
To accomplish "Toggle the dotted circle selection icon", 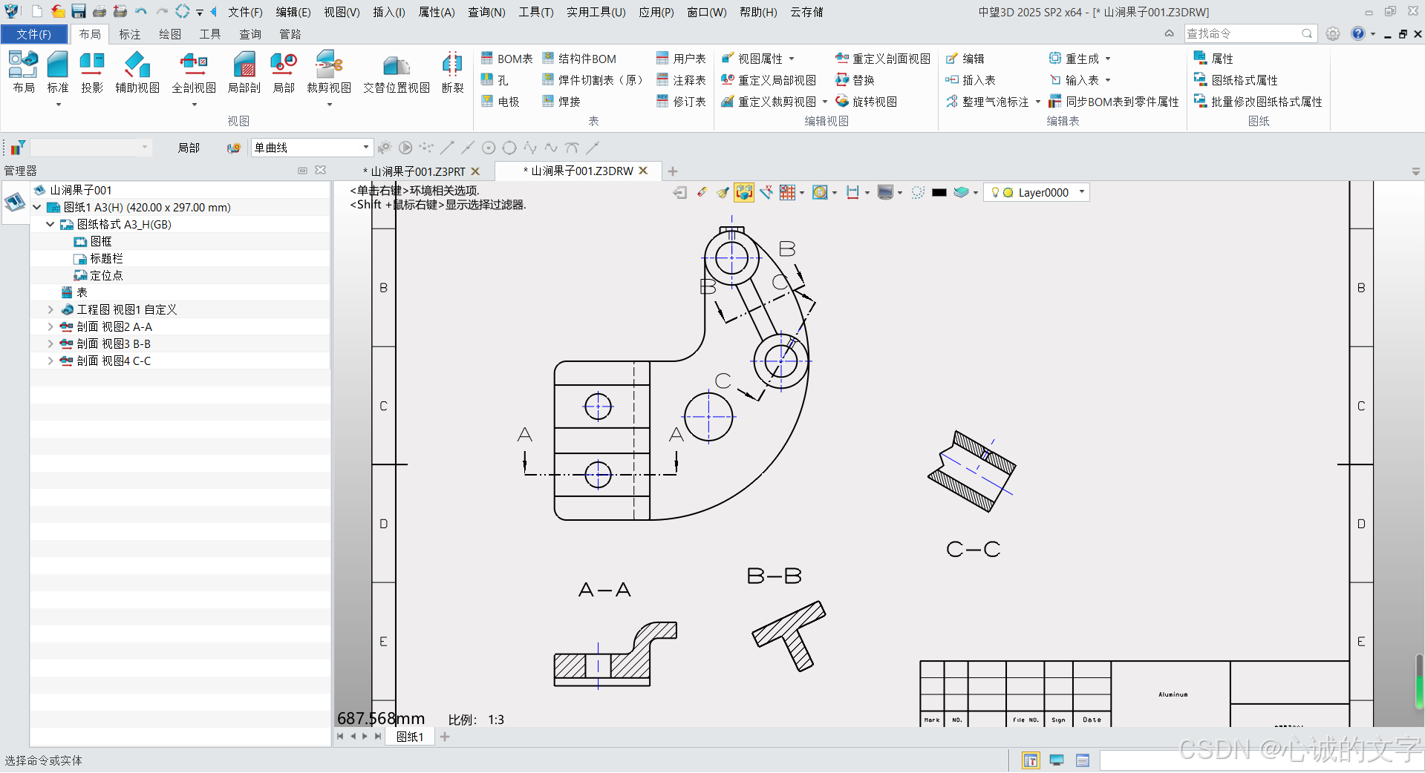I will (918, 192).
